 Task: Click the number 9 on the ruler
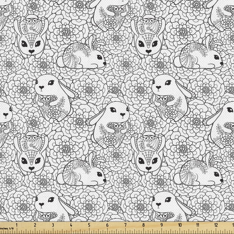pyautogui.click(x=162, y=225)
